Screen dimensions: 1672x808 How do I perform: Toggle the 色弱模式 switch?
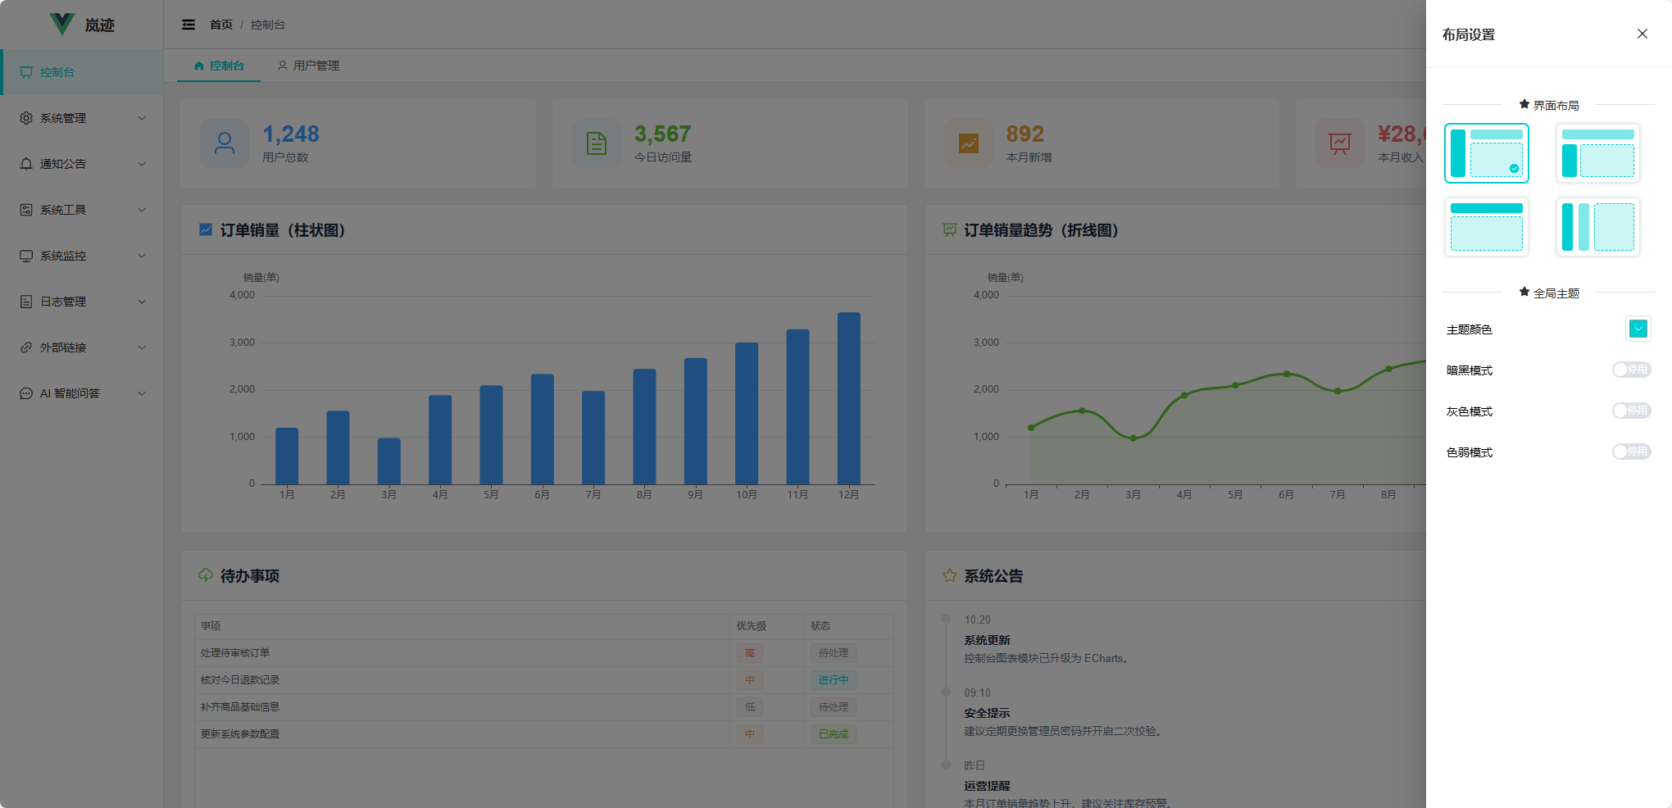(x=1630, y=452)
